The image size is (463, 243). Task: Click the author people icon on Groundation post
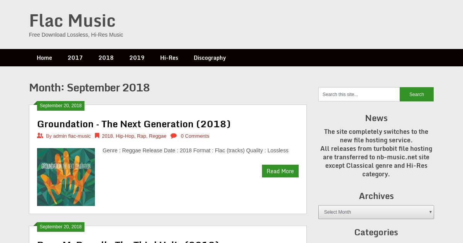point(40,136)
